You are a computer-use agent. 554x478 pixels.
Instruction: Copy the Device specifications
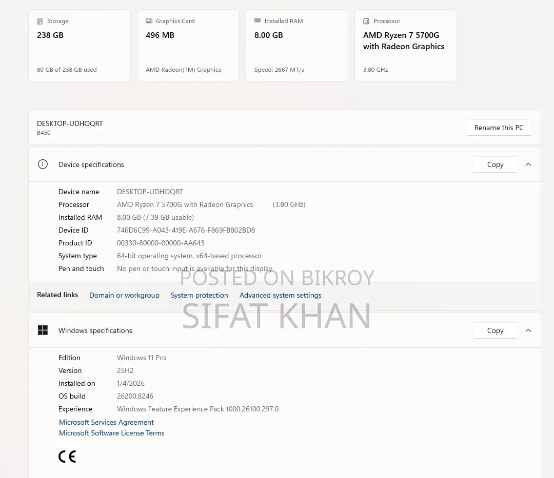tap(495, 165)
